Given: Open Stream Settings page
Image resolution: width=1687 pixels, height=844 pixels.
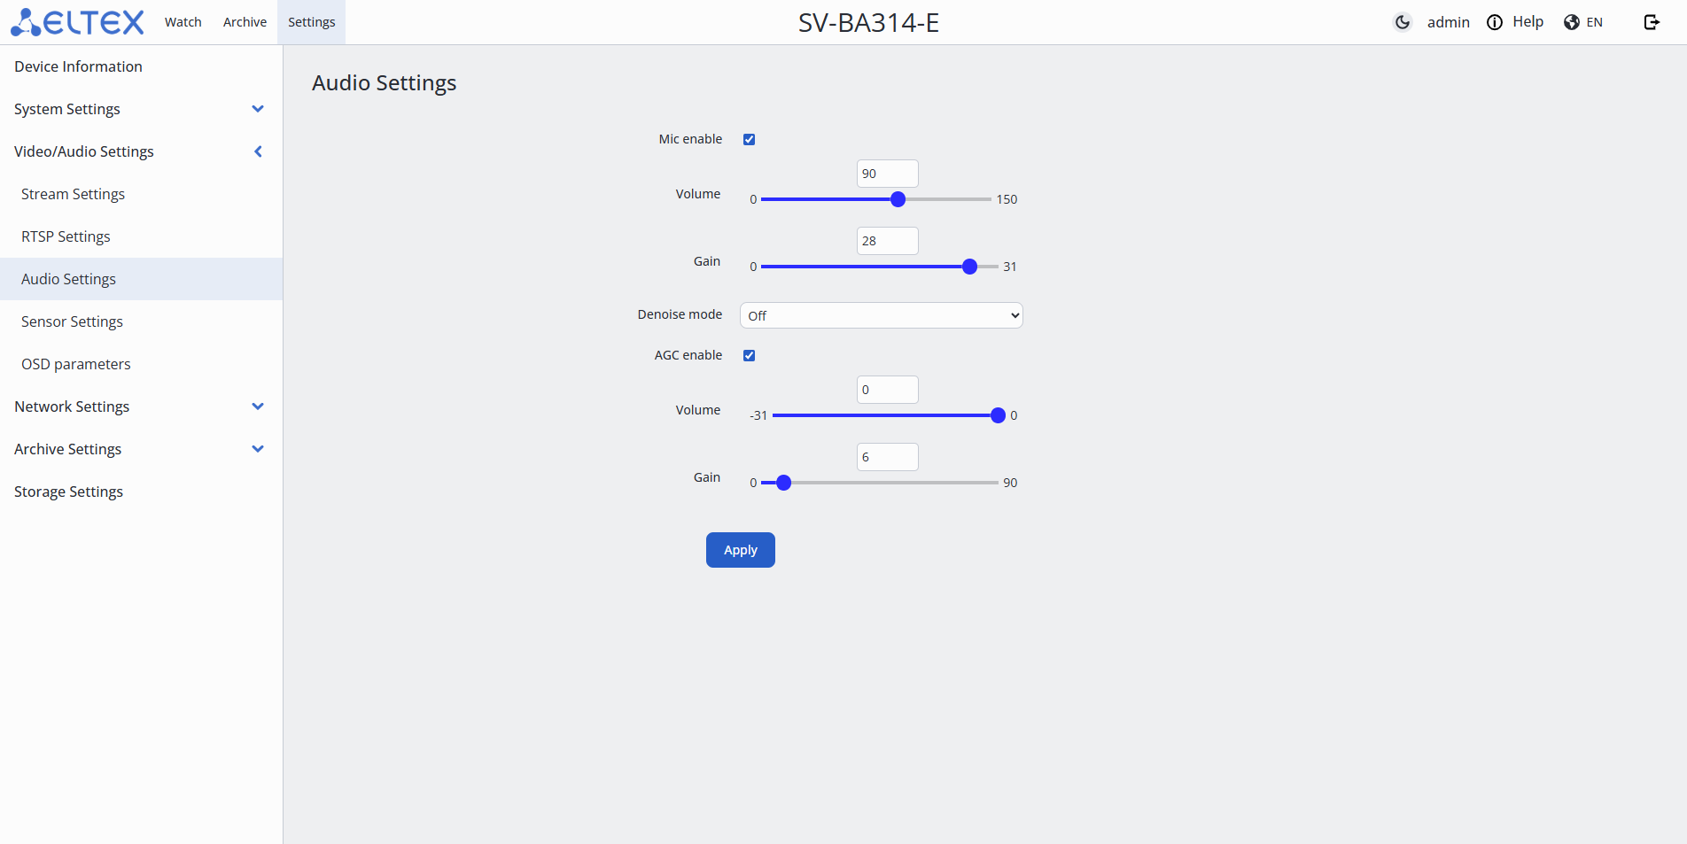Looking at the screenshot, I should click(x=73, y=194).
